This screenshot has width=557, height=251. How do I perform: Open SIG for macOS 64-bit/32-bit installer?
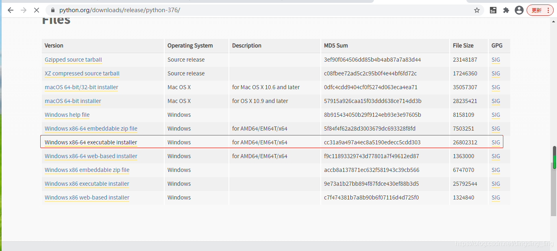[x=496, y=87]
